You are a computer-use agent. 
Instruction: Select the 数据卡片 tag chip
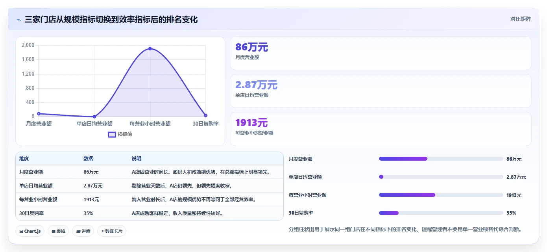(111, 231)
